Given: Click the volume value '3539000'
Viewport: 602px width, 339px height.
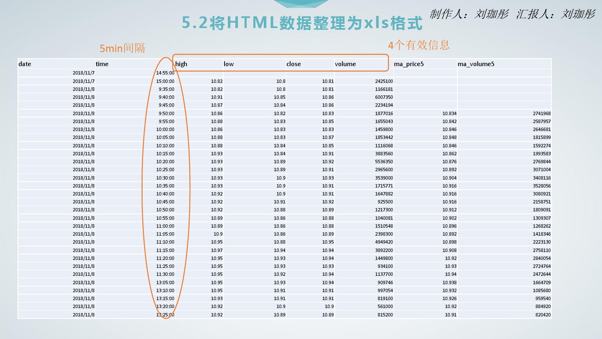Looking at the screenshot, I should (x=384, y=178).
